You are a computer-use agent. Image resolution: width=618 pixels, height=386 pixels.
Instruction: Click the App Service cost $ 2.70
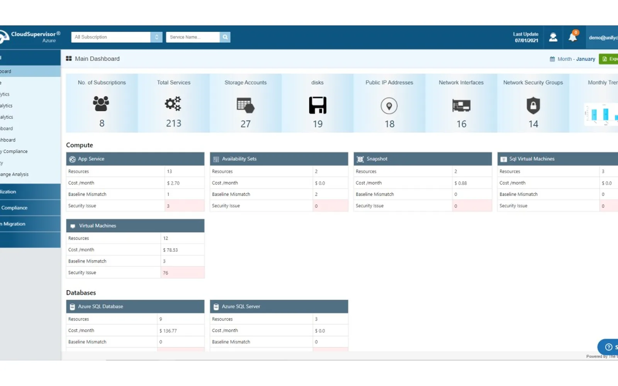pyautogui.click(x=173, y=183)
